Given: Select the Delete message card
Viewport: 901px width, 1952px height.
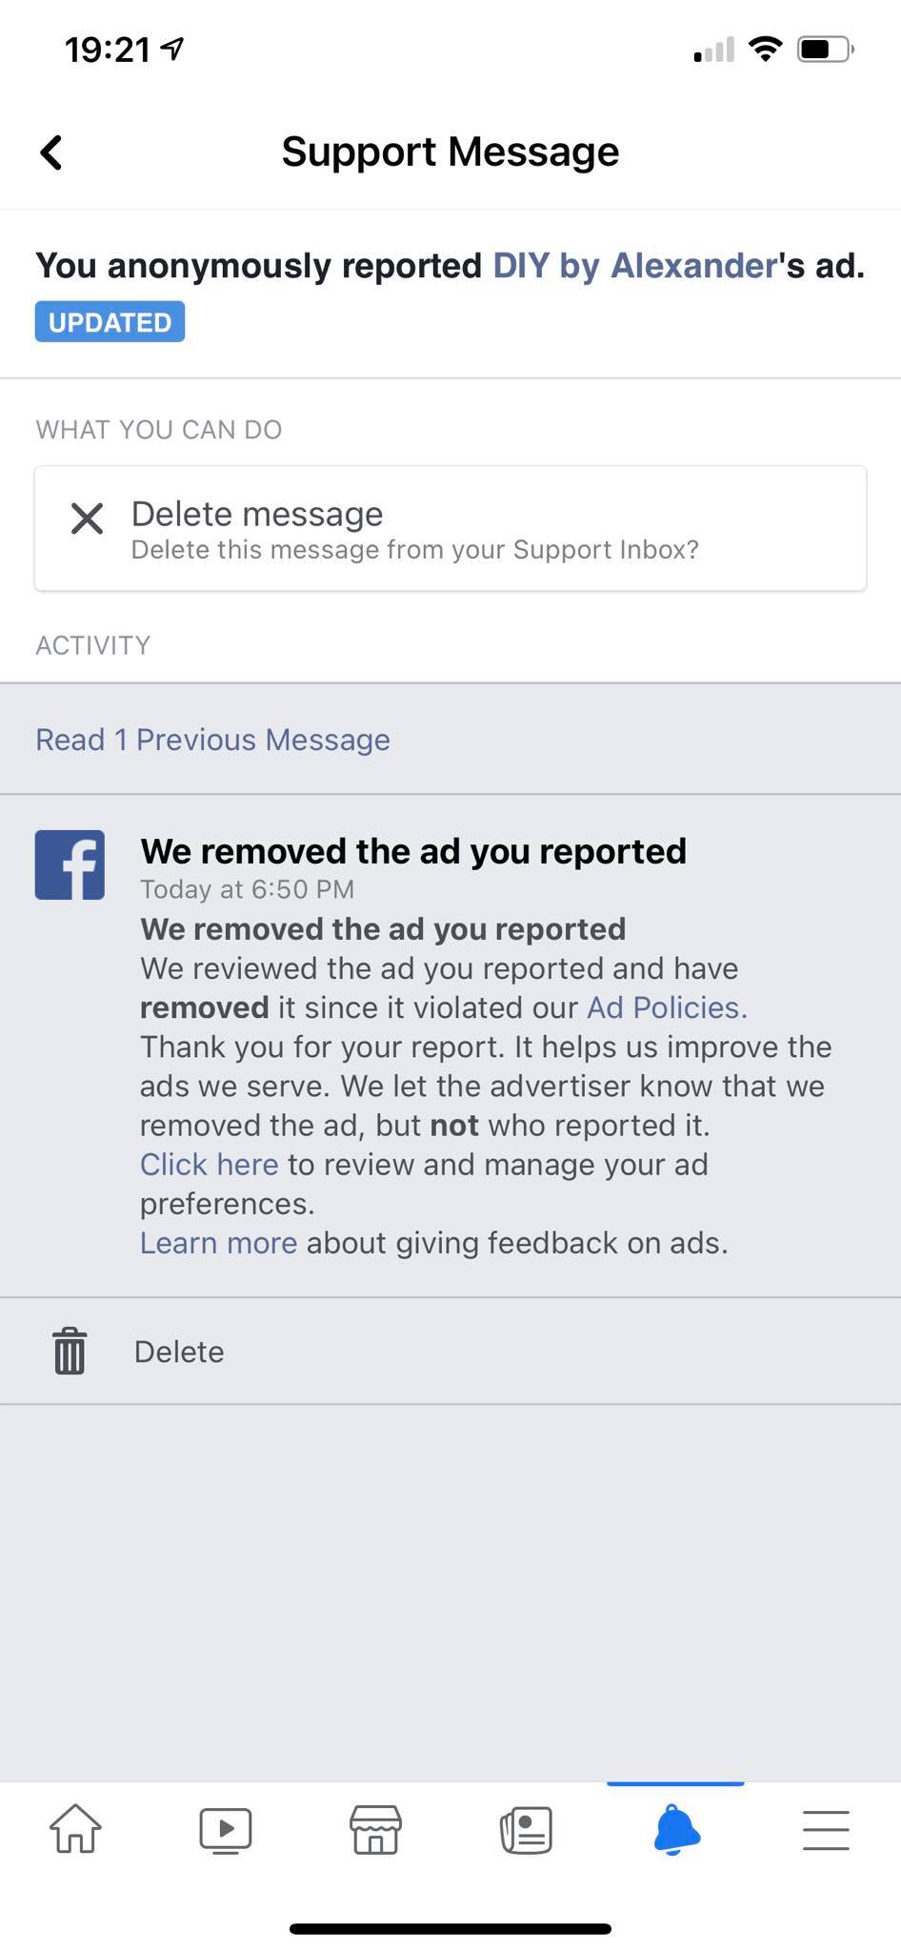Looking at the screenshot, I should click(450, 528).
